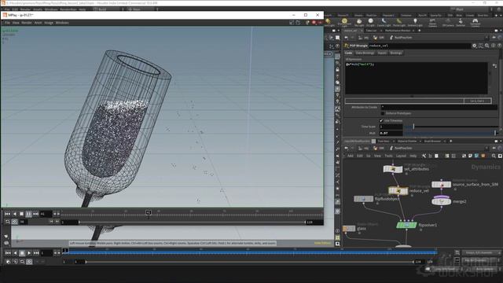Click Houdini play forward button
The width and height of the screenshot is (503, 283).
pyautogui.click(x=29, y=253)
